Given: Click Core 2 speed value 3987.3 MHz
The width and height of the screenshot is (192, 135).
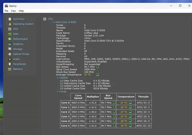Looking at the screenshot, I should (x=78, y=112).
